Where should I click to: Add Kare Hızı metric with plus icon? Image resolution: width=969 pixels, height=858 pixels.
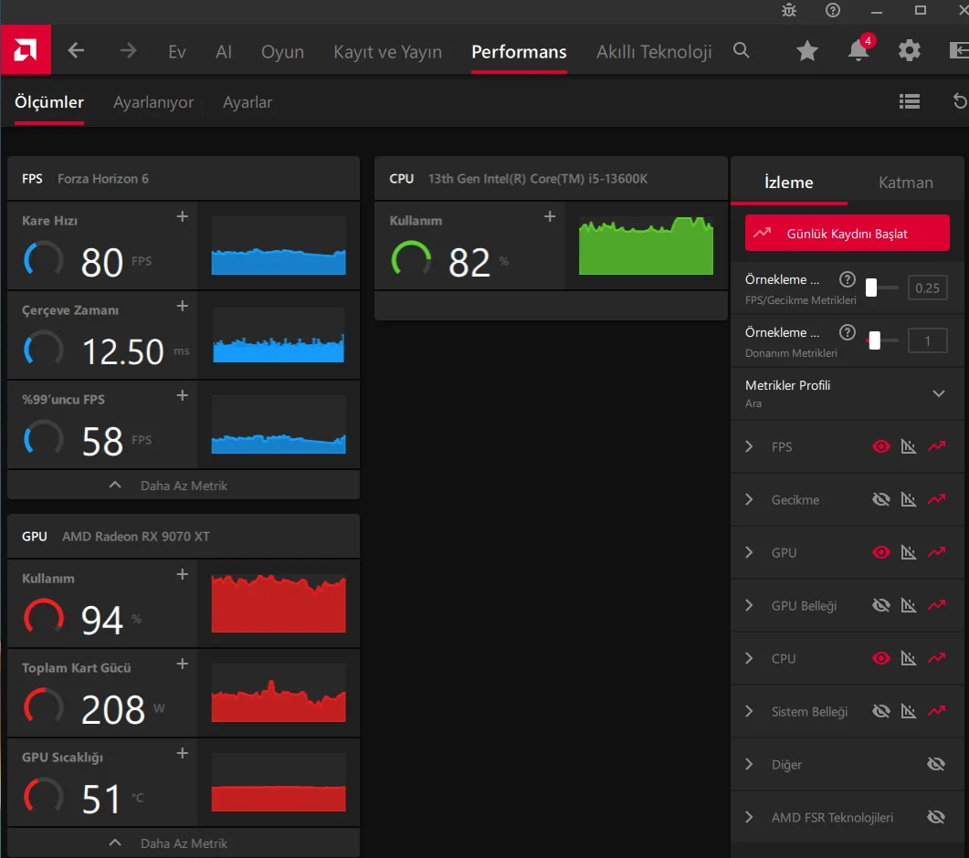pos(183,216)
